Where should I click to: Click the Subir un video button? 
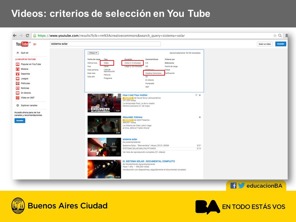(x=265, y=44)
